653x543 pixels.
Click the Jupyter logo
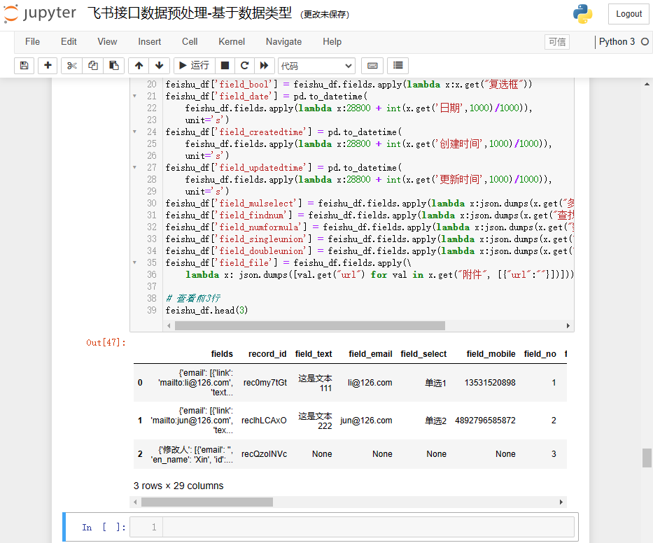40,13
